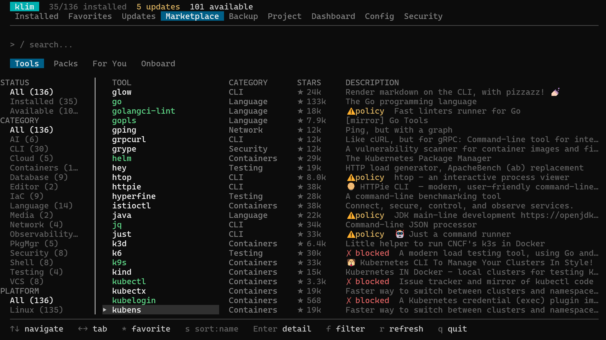The height and width of the screenshot is (340, 606).
Task: Filter category by Shell (8)
Action: 32,262
